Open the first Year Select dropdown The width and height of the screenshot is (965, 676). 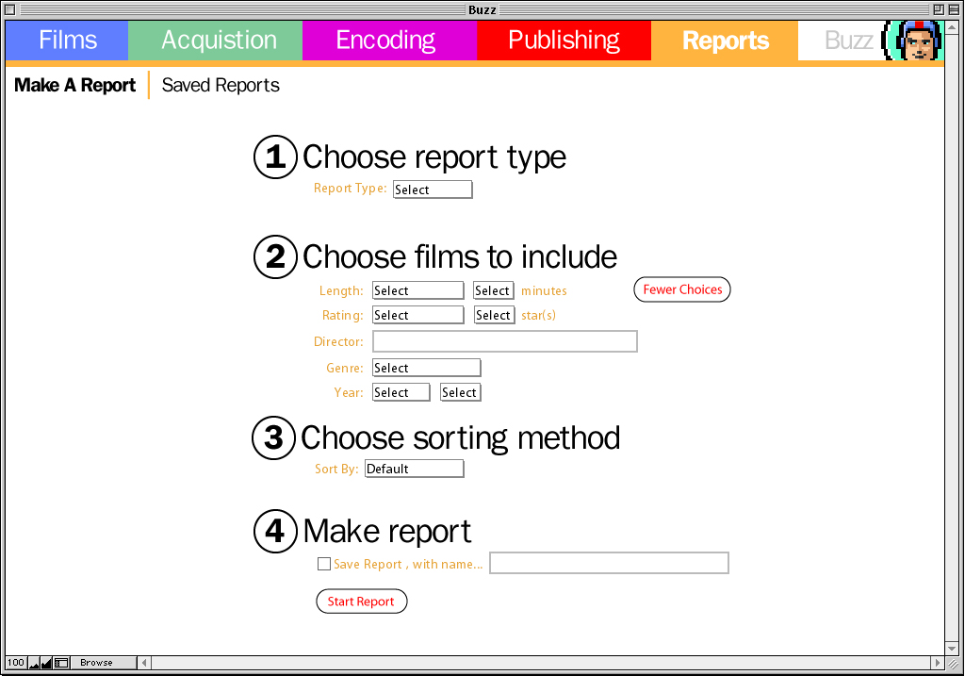(401, 393)
